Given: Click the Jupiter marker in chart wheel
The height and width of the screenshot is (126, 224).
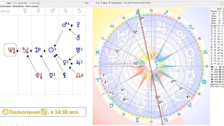Looking at the screenshot, I should tap(122, 90).
